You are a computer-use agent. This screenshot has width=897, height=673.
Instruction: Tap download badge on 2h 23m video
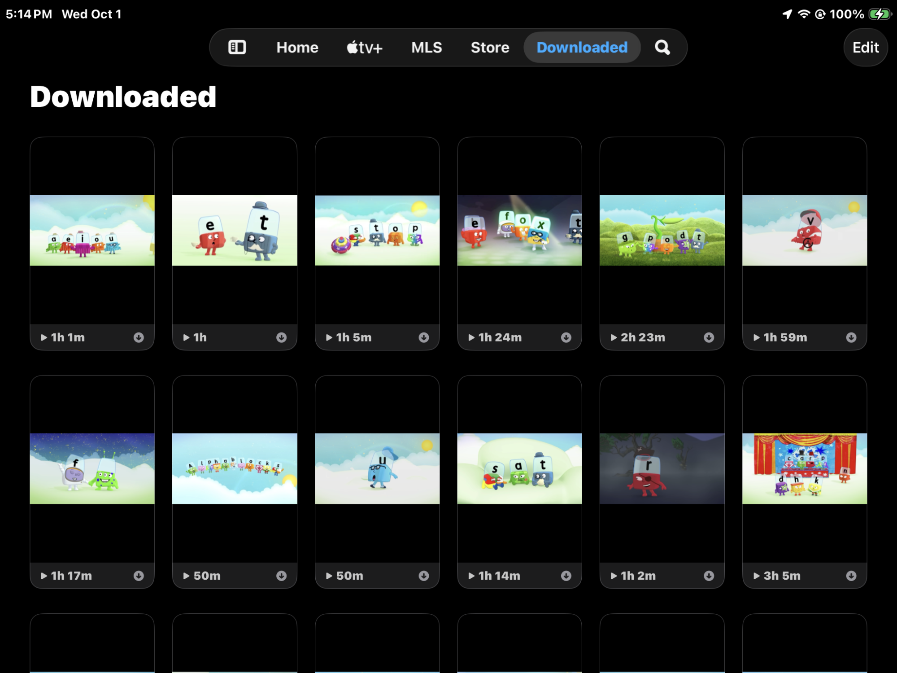point(709,337)
